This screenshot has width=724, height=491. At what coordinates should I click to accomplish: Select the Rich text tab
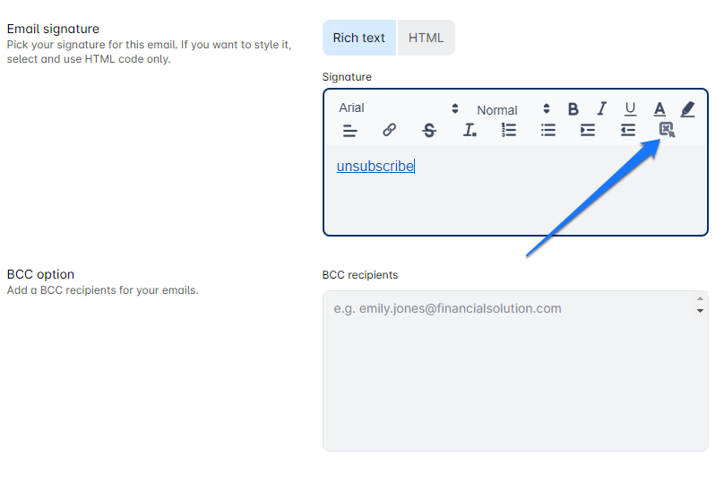pos(359,38)
